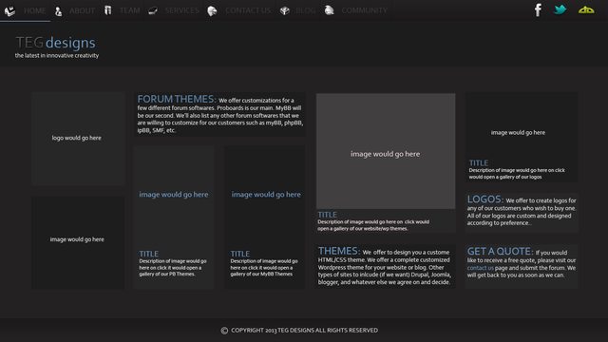The width and height of the screenshot is (608, 342).
Task: Click the 'logo would go here' placeholder
Action: pyautogui.click(x=78, y=139)
